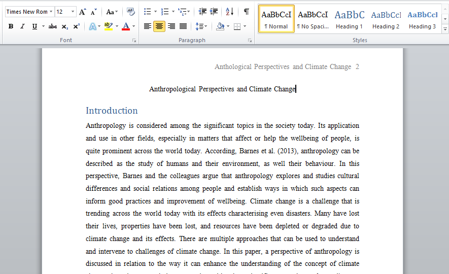Click the Text Effects icon

92,26
